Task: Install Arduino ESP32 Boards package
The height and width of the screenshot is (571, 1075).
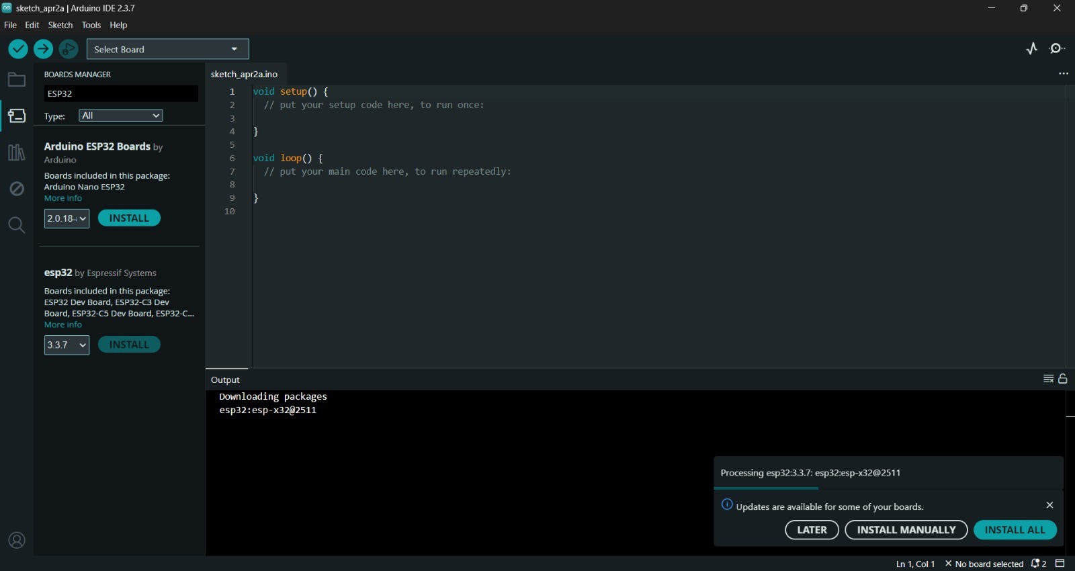Action: click(x=129, y=218)
